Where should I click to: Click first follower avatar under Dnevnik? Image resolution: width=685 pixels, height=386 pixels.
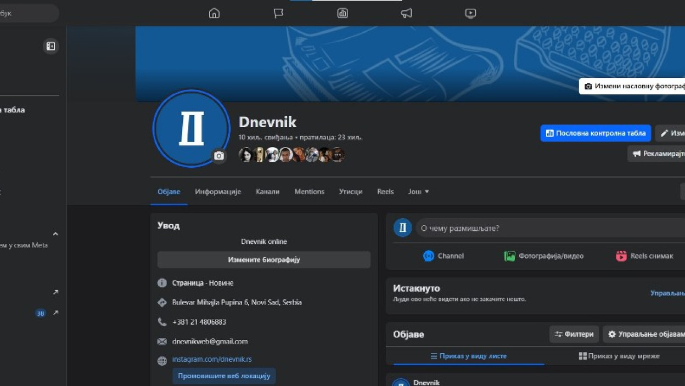pyautogui.click(x=245, y=155)
